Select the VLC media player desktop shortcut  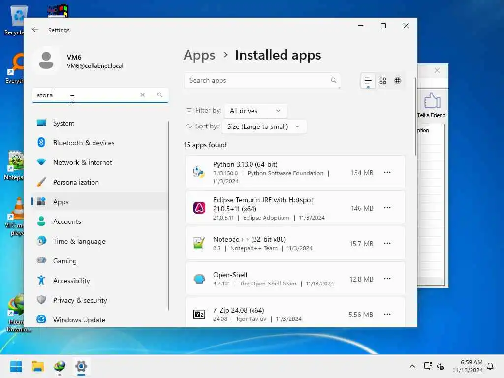click(14, 216)
